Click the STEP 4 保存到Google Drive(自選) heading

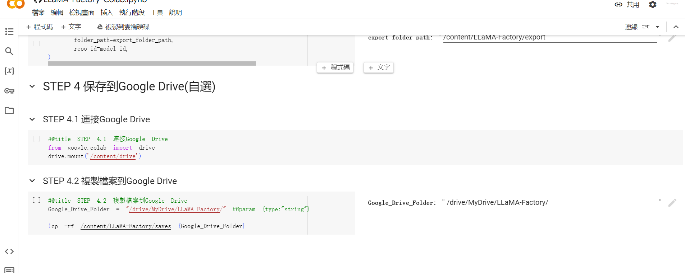pos(129,86)
